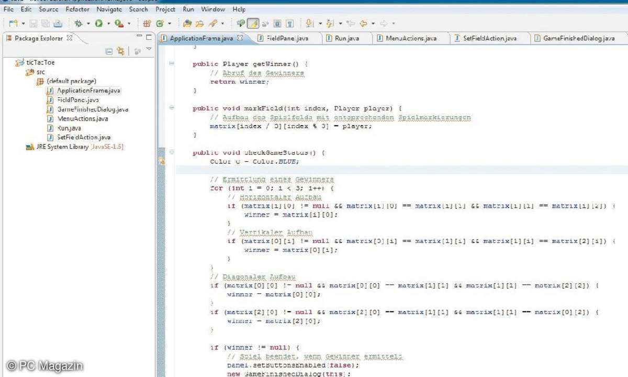628x377 pixels.
Task: Toggle Word Wrap button right of Mark Occurrences
Action: tap(265, 24)
